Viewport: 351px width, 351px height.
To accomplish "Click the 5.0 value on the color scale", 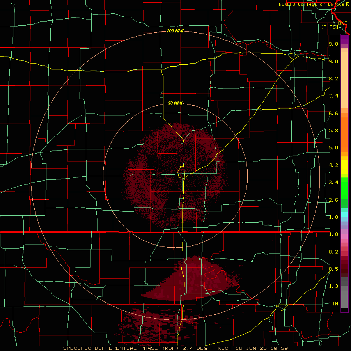I will click(333, 148).
